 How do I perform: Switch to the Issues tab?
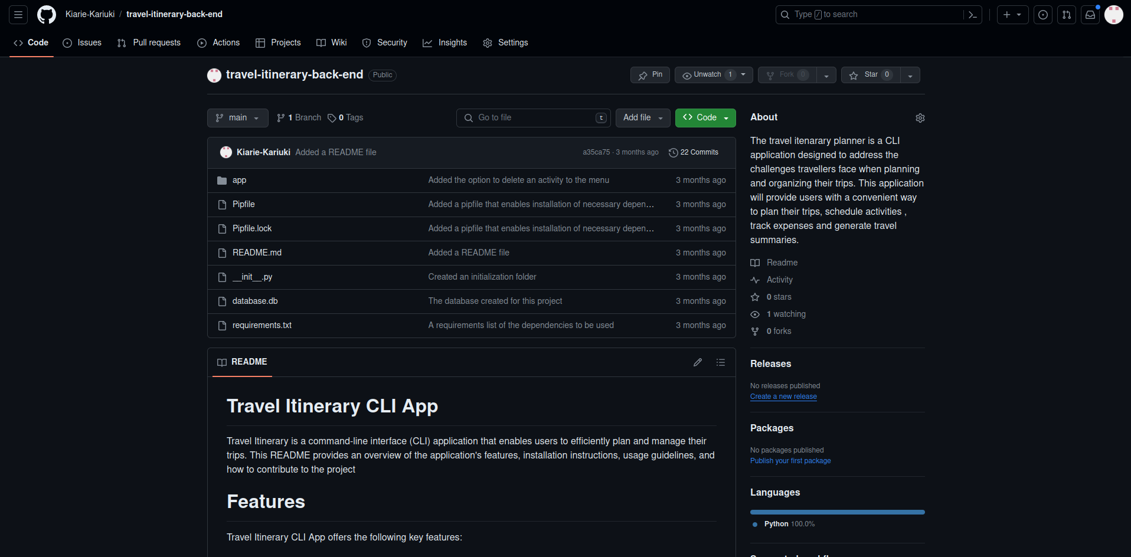83,43
